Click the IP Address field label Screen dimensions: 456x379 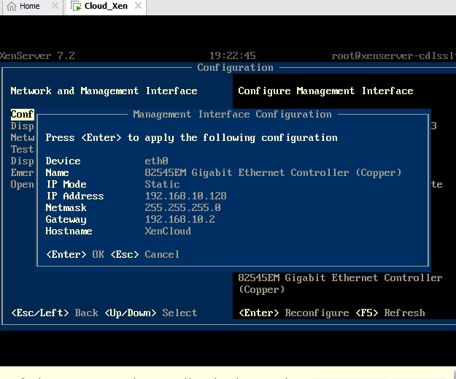coord(75,196)
